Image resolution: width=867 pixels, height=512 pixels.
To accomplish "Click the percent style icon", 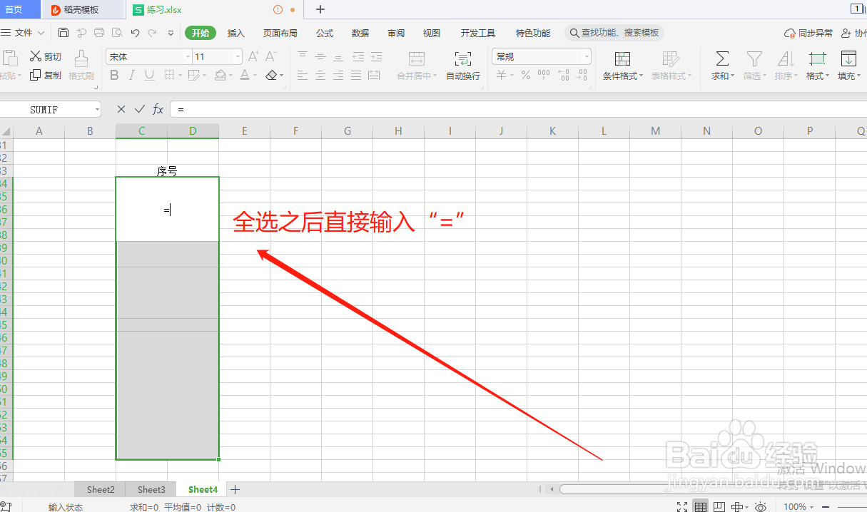I will tap(526, 75).
